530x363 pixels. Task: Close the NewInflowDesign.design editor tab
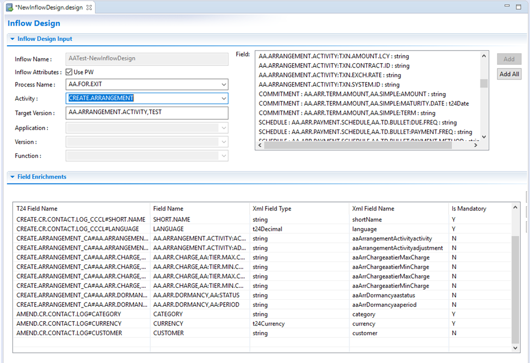click(89, 7)
